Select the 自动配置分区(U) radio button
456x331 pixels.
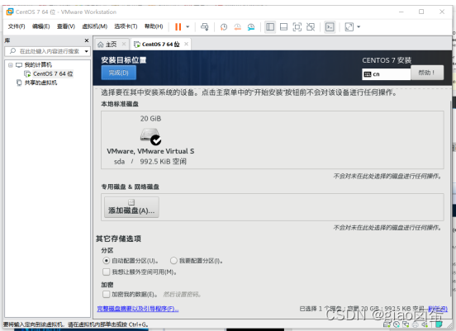106,261
